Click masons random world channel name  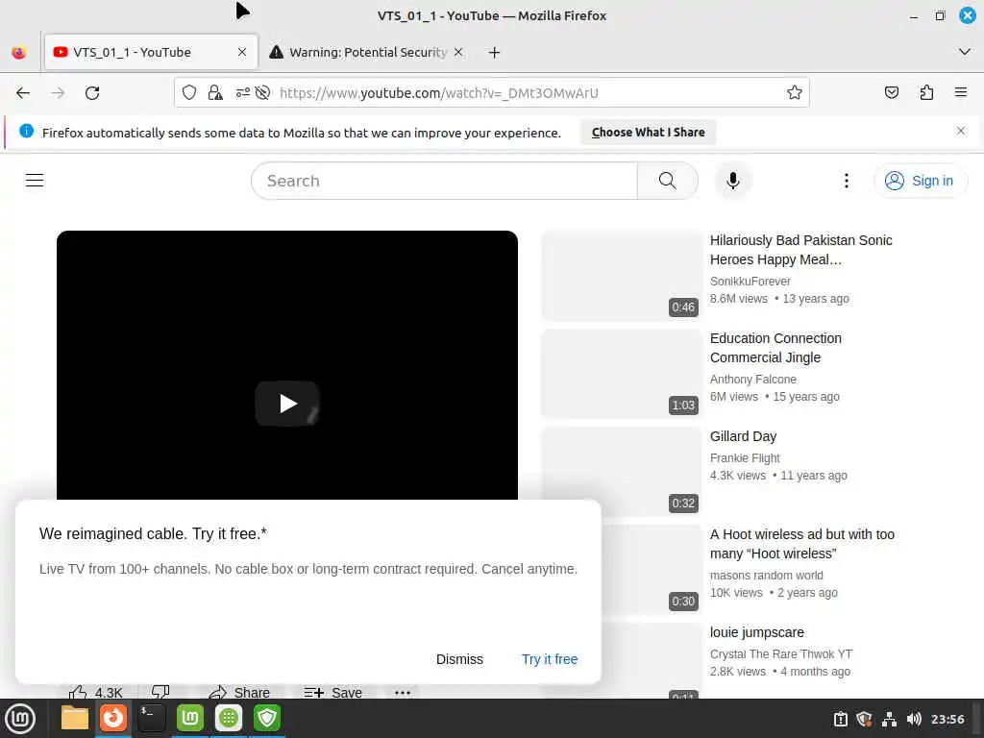click(766, 575)
